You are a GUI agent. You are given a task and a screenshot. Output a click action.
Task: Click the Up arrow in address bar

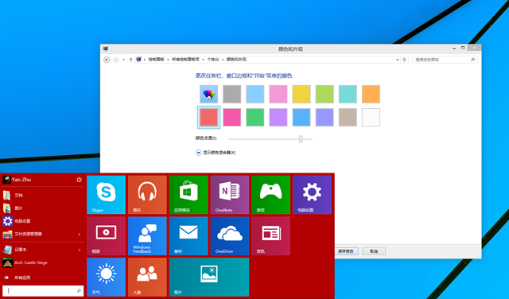pos(130,60)
